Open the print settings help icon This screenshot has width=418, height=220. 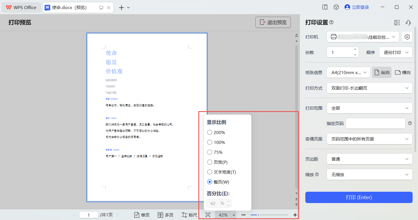[331, 22]
